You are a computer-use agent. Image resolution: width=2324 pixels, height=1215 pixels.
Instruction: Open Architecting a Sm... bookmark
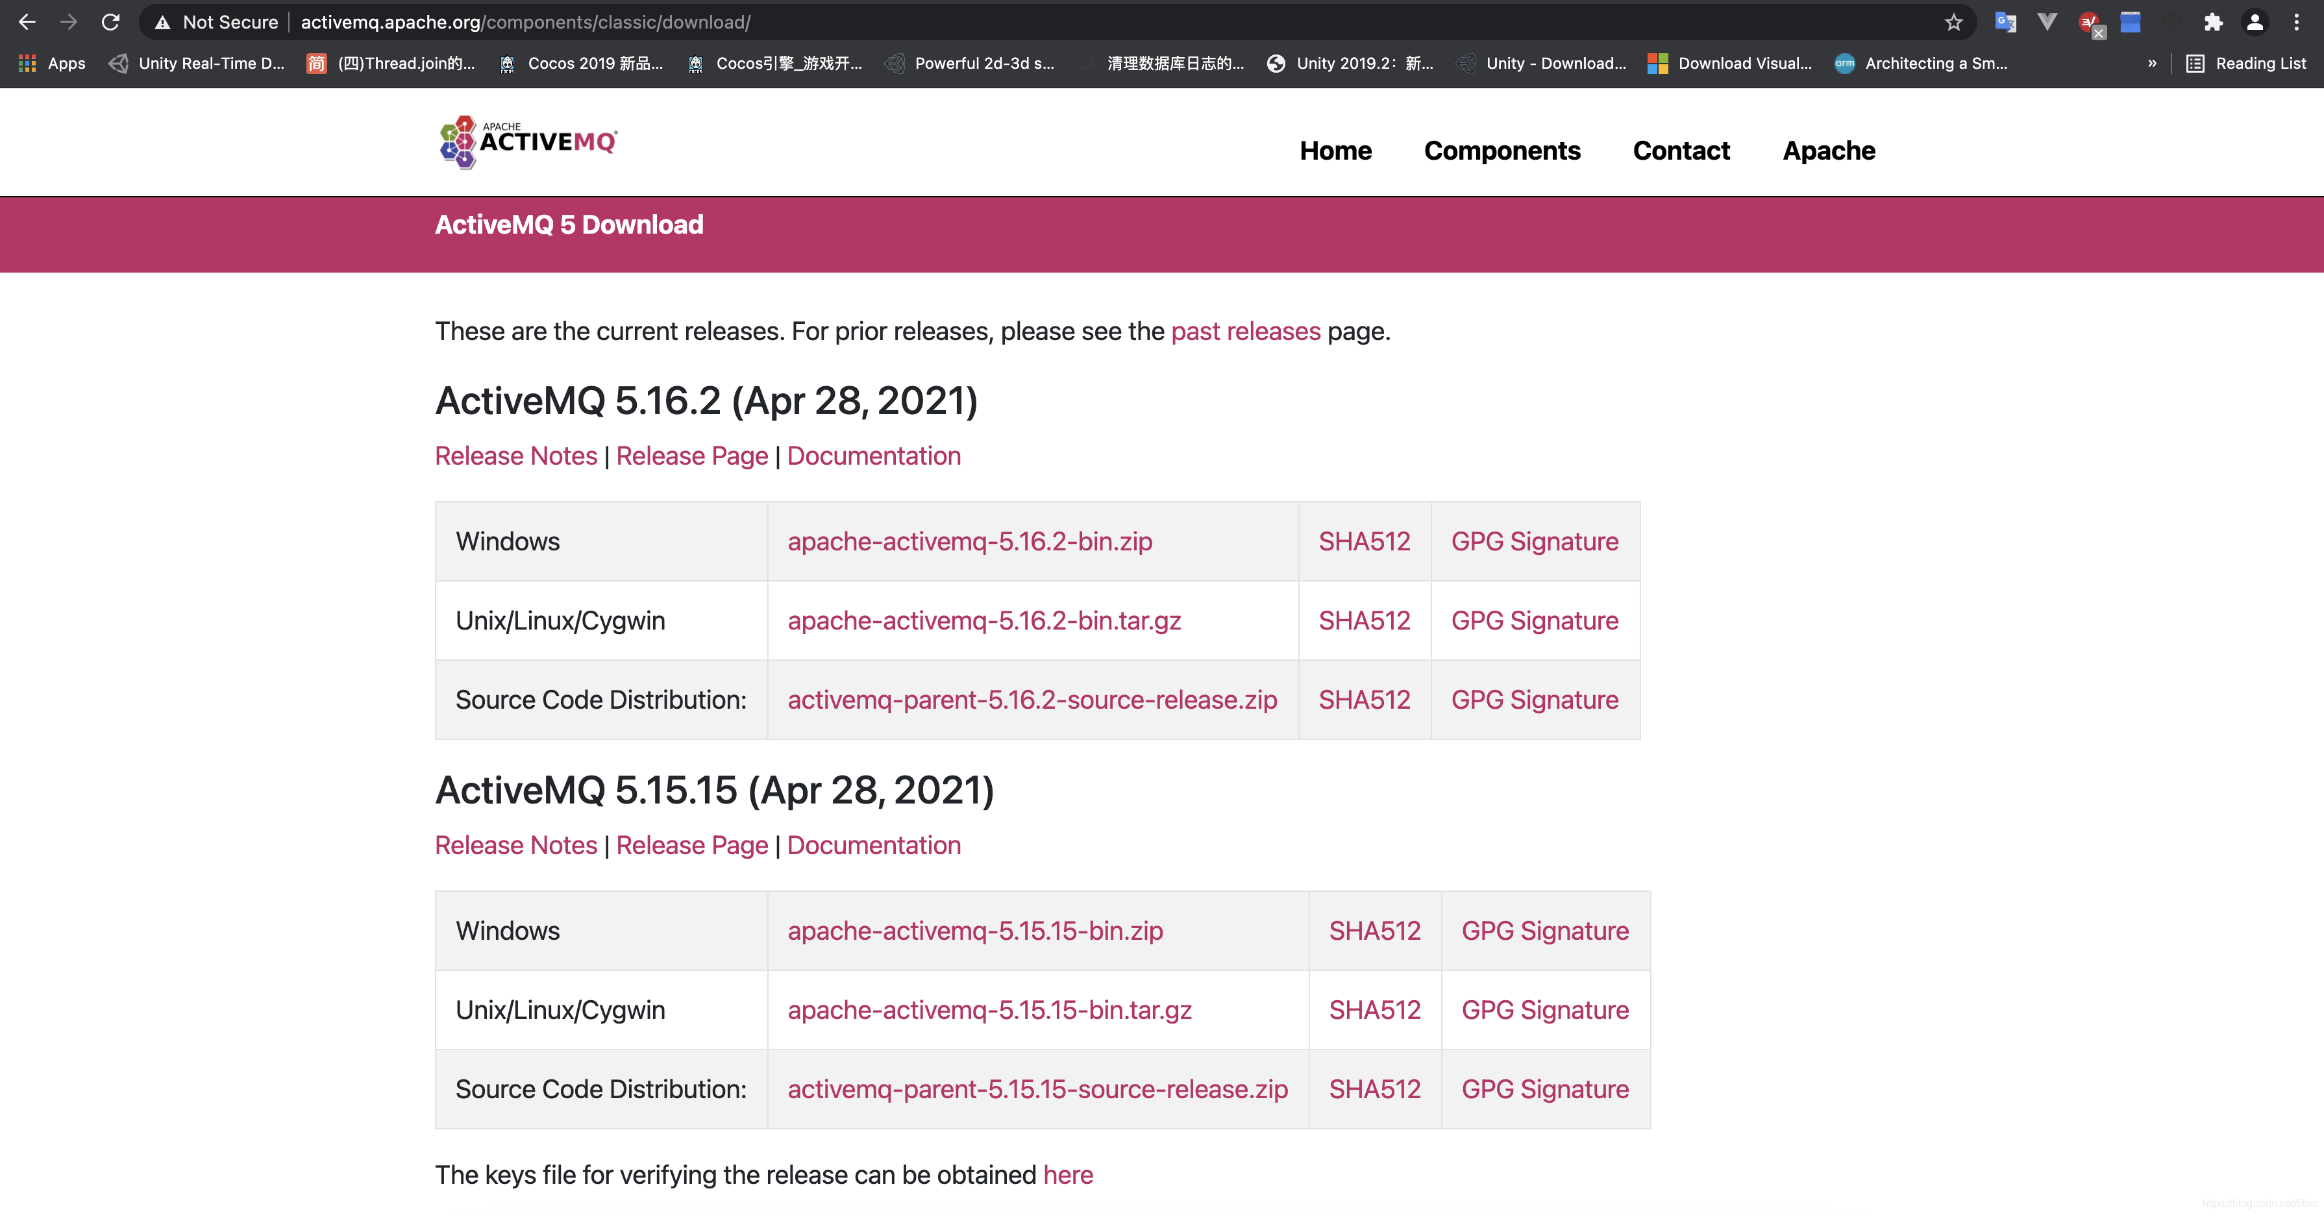tap(1922, 63)
